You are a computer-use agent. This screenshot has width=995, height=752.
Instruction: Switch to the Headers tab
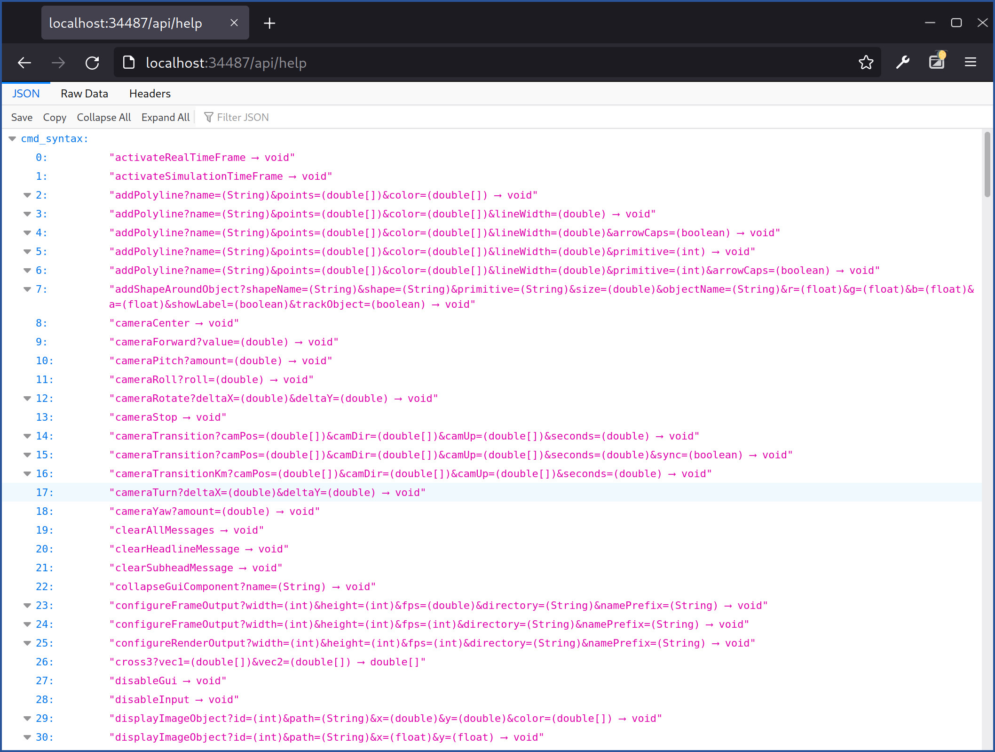click(150, 94)
